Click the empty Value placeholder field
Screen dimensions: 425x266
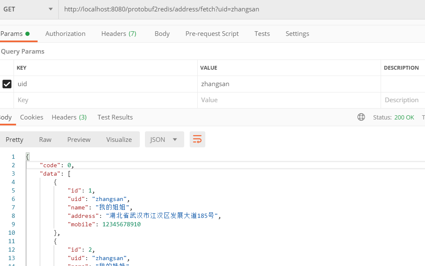tap(289, 100)
